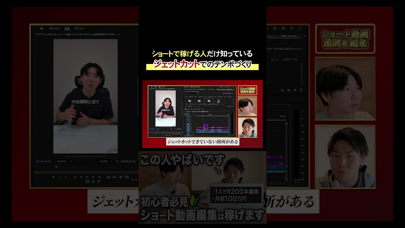
Task: Open the 読み込み workspace tab in background
Action: pos(54,28)
